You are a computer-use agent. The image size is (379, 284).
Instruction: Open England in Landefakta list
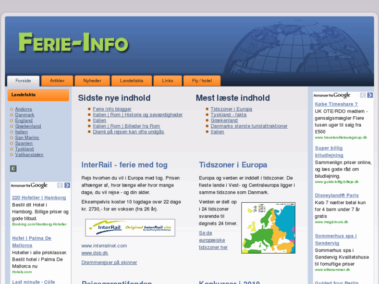(x=23, y=120)
